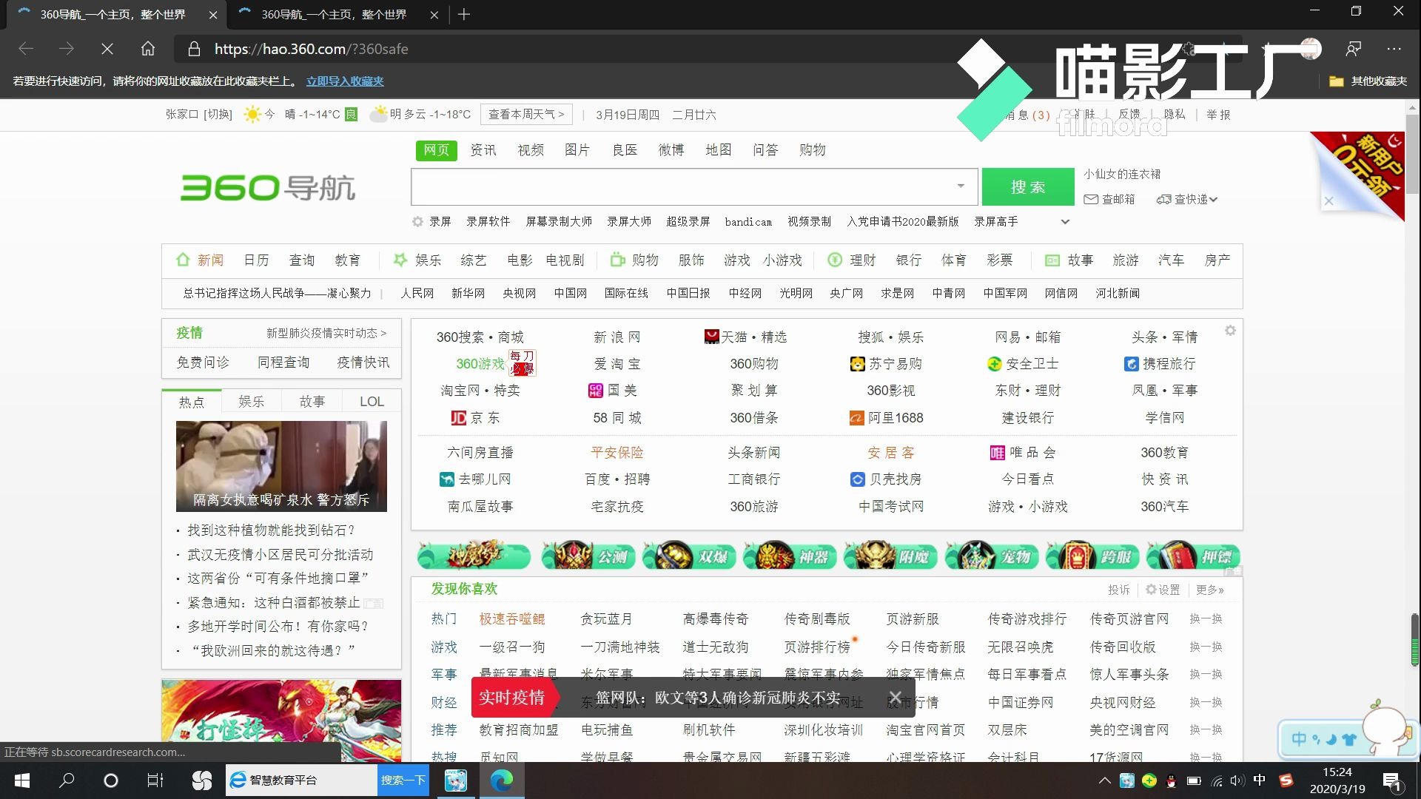Click the 360导航 logo
The width and height of the screenshot is (1421, 799).
(x=268, y=187)
